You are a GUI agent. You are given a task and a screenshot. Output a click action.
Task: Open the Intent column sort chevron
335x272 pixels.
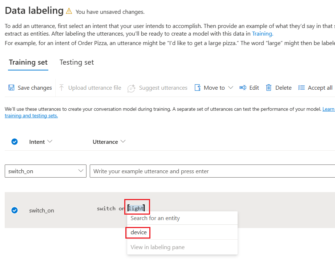pos(50,141)
